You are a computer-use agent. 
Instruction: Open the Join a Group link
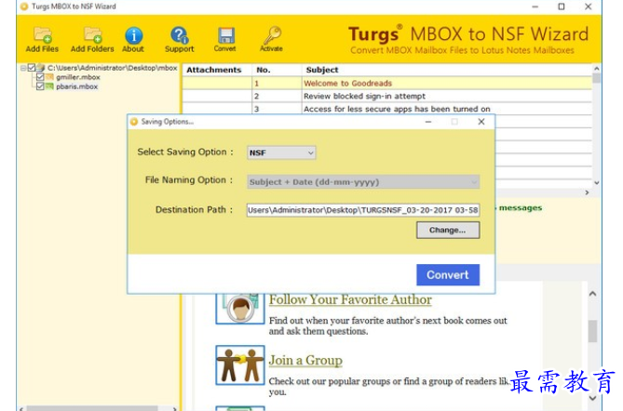pos(305,360)
